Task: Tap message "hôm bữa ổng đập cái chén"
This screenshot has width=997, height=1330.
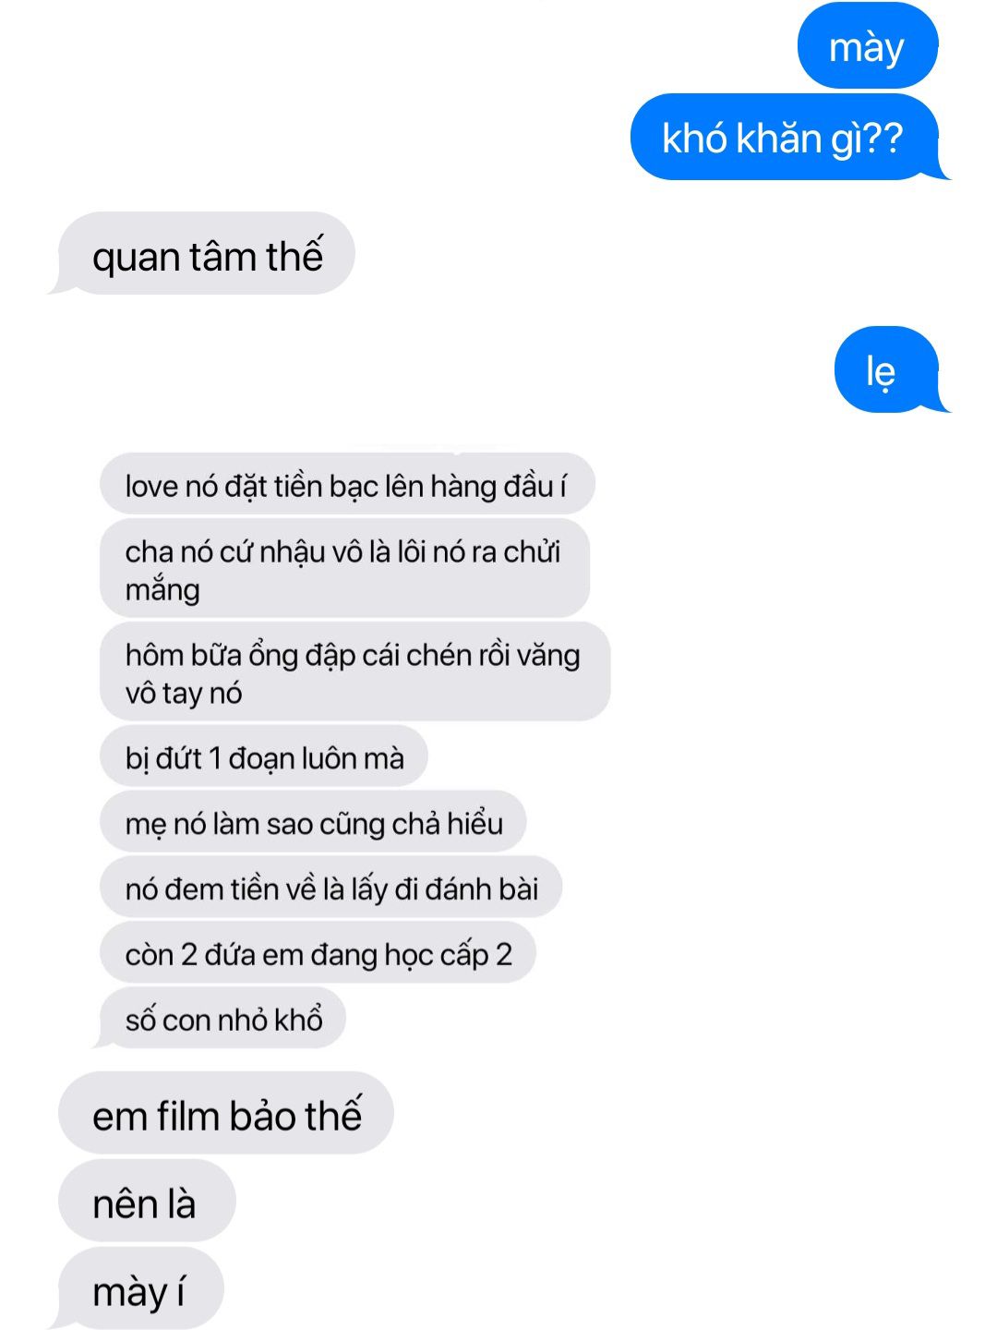Action: [354, 671]
